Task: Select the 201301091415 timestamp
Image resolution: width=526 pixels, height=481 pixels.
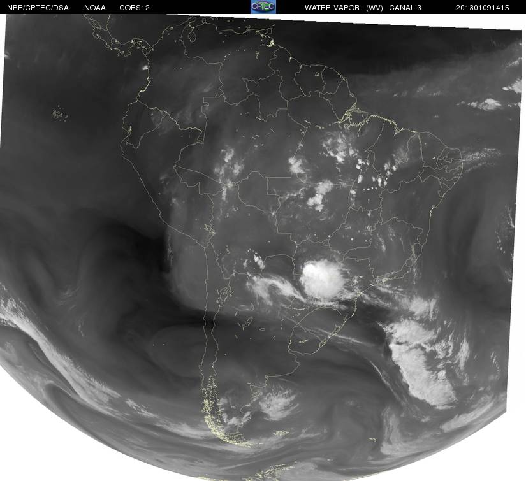Action: (483, 8)
